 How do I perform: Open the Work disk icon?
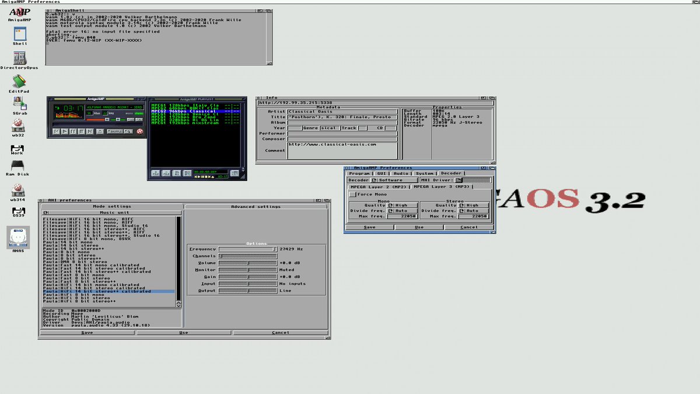(17, 149)
